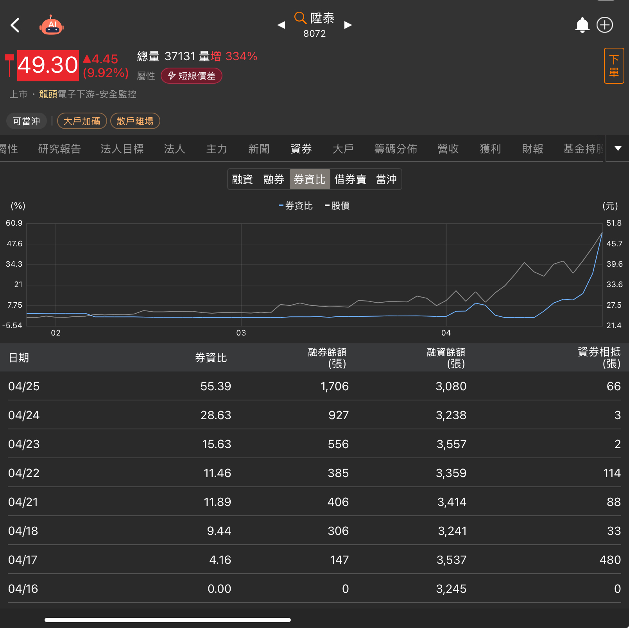Tap the search magnifier beside 陞泰
This screenshot has height=628, width=629.
[300, 18]
